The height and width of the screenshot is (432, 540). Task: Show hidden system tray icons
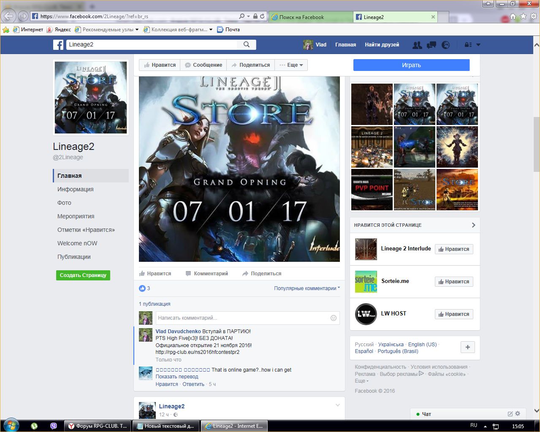point(485,426)
